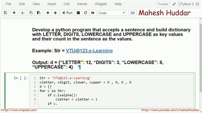
Task: Click code line 'd = {}'
Action: 45,87
